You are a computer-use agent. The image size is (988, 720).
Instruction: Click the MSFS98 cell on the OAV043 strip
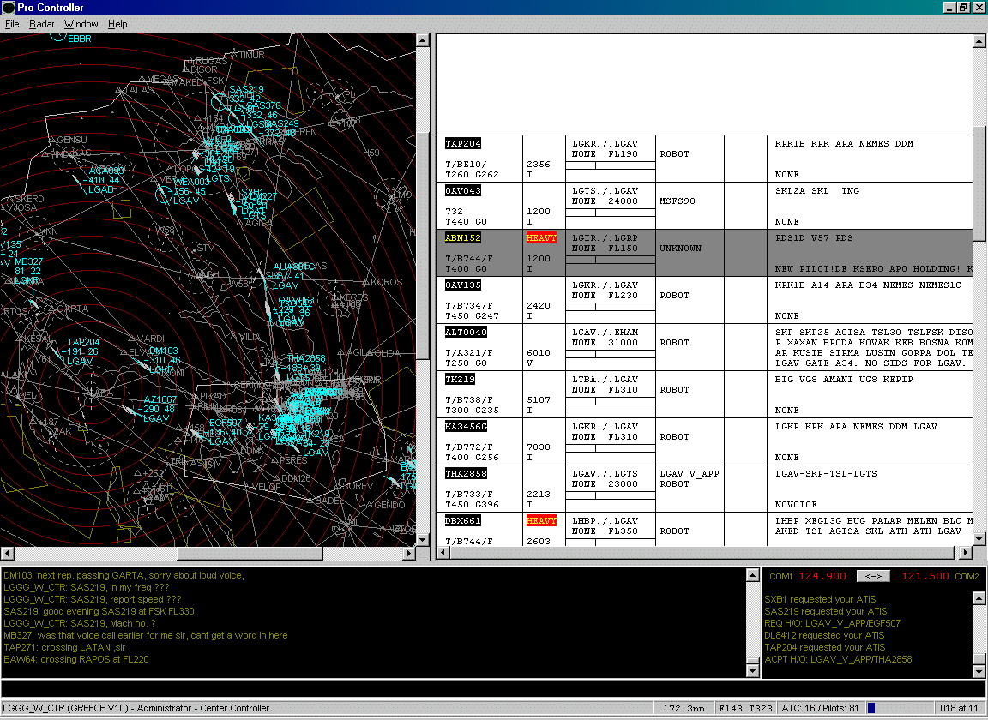pos(678,201)
